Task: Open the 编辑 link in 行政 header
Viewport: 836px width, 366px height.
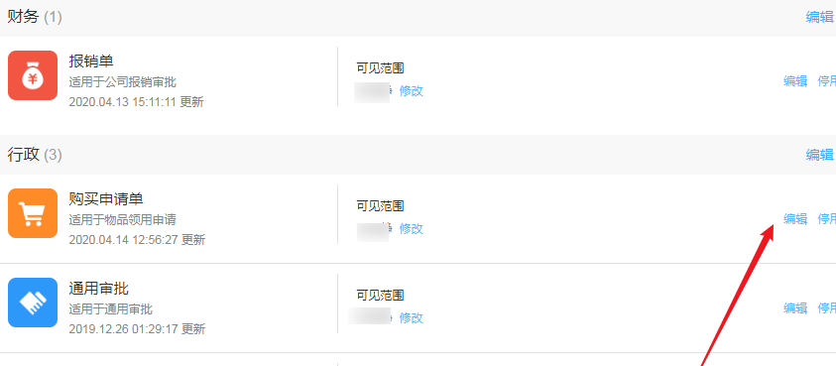Action: pos(819,155)
